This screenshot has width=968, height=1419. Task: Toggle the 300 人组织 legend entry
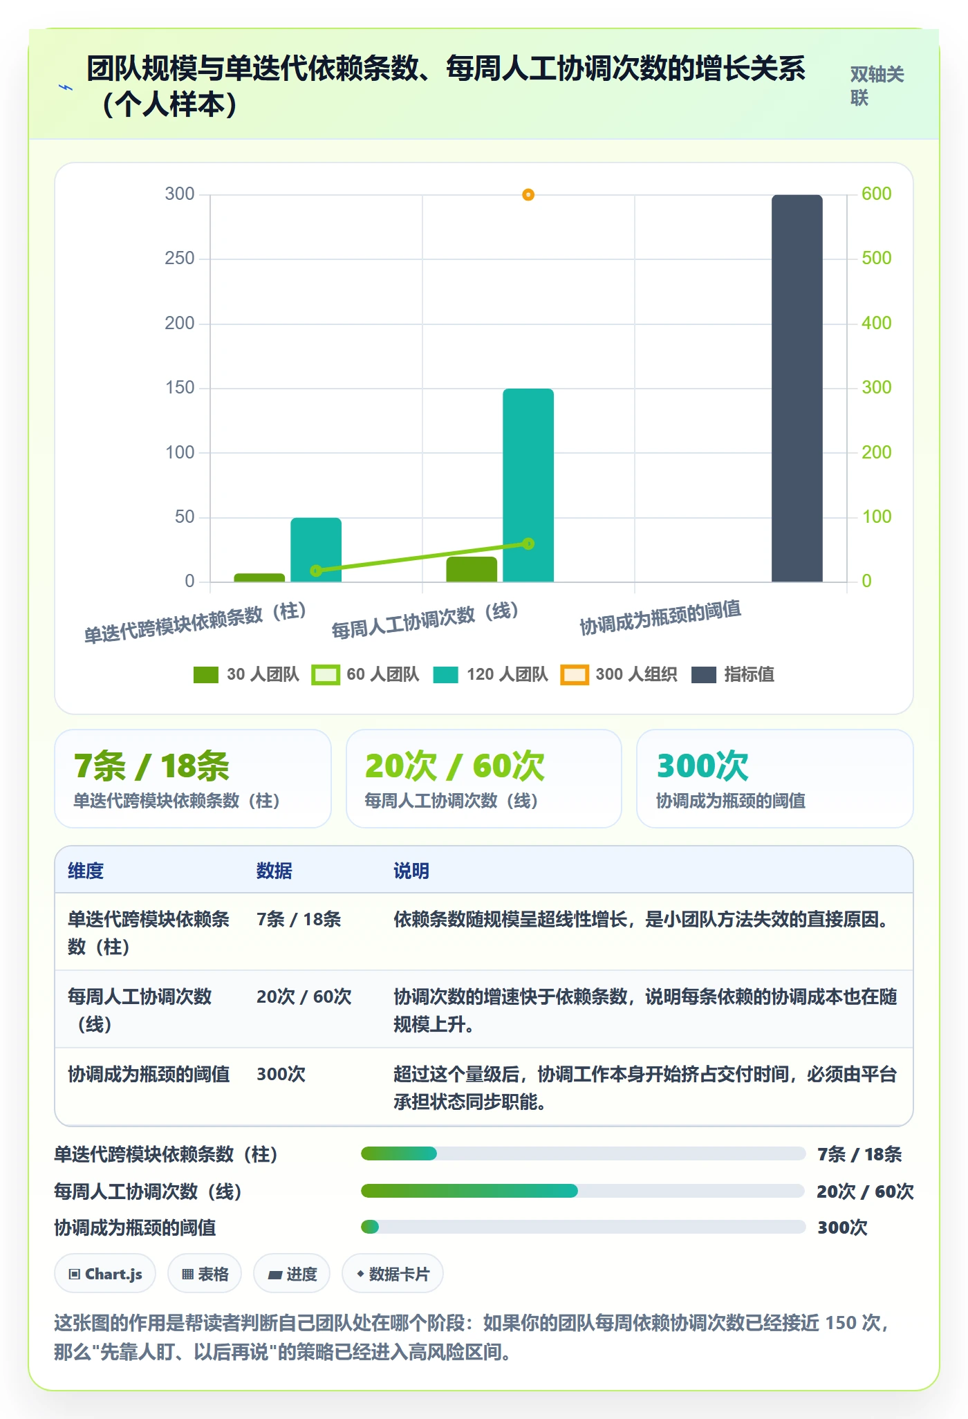pos(619,674)
